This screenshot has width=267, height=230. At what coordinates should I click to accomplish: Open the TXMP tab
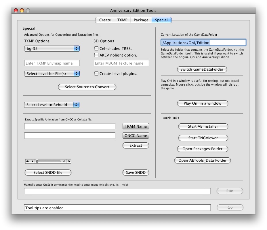(122, 20)
